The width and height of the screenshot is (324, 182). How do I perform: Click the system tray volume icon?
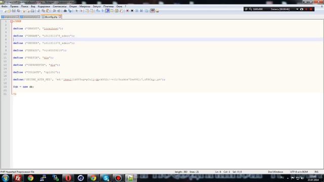click(x=302, y=178)
